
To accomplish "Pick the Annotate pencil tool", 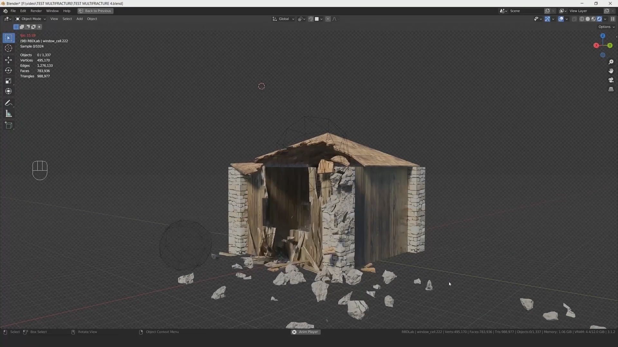I will pyautogui.click(x=8, y=103).
